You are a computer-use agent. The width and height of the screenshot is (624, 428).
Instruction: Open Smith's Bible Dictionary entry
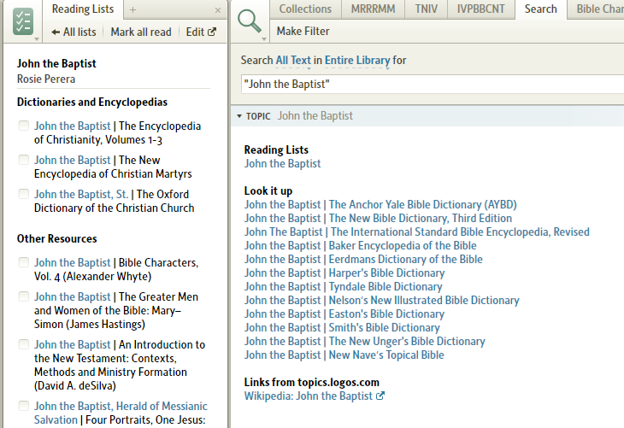click(x=342, y=328)
